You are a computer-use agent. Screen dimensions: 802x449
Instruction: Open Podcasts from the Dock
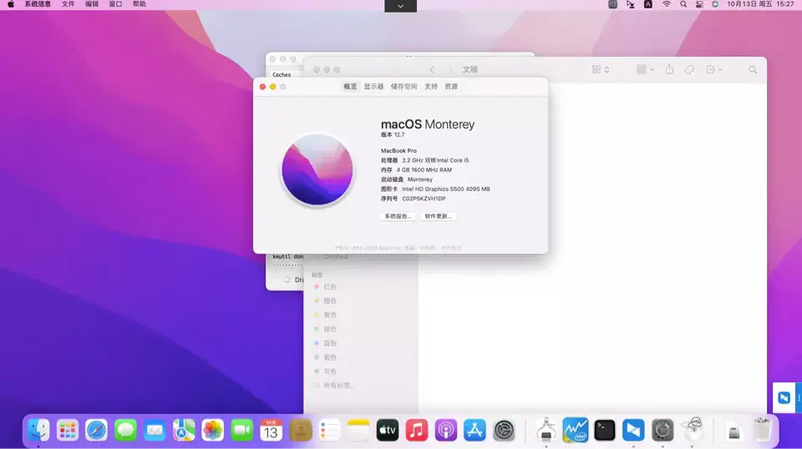tap(446, 430)
